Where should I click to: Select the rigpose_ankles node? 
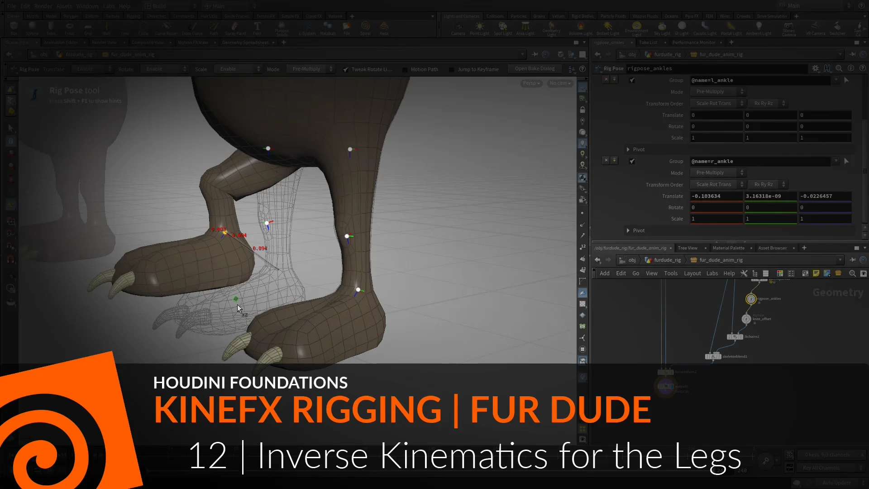(x=751, y=299)
